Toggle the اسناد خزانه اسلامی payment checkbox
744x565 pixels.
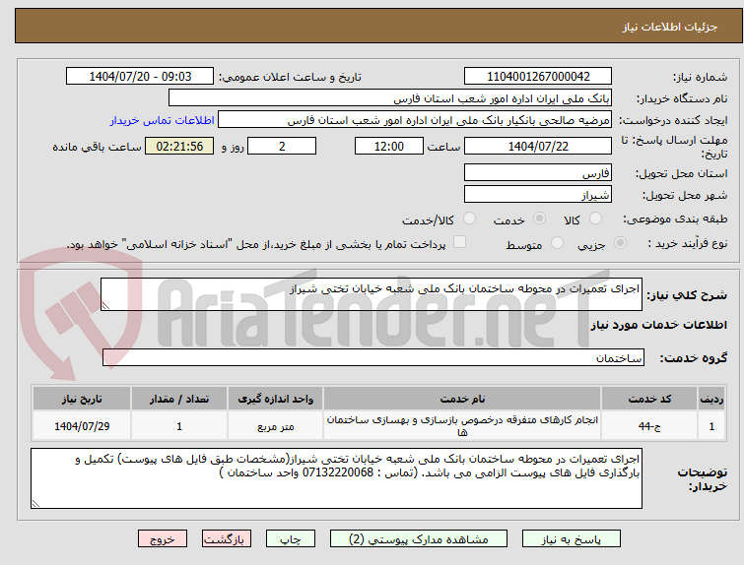[x=459, y=242]
